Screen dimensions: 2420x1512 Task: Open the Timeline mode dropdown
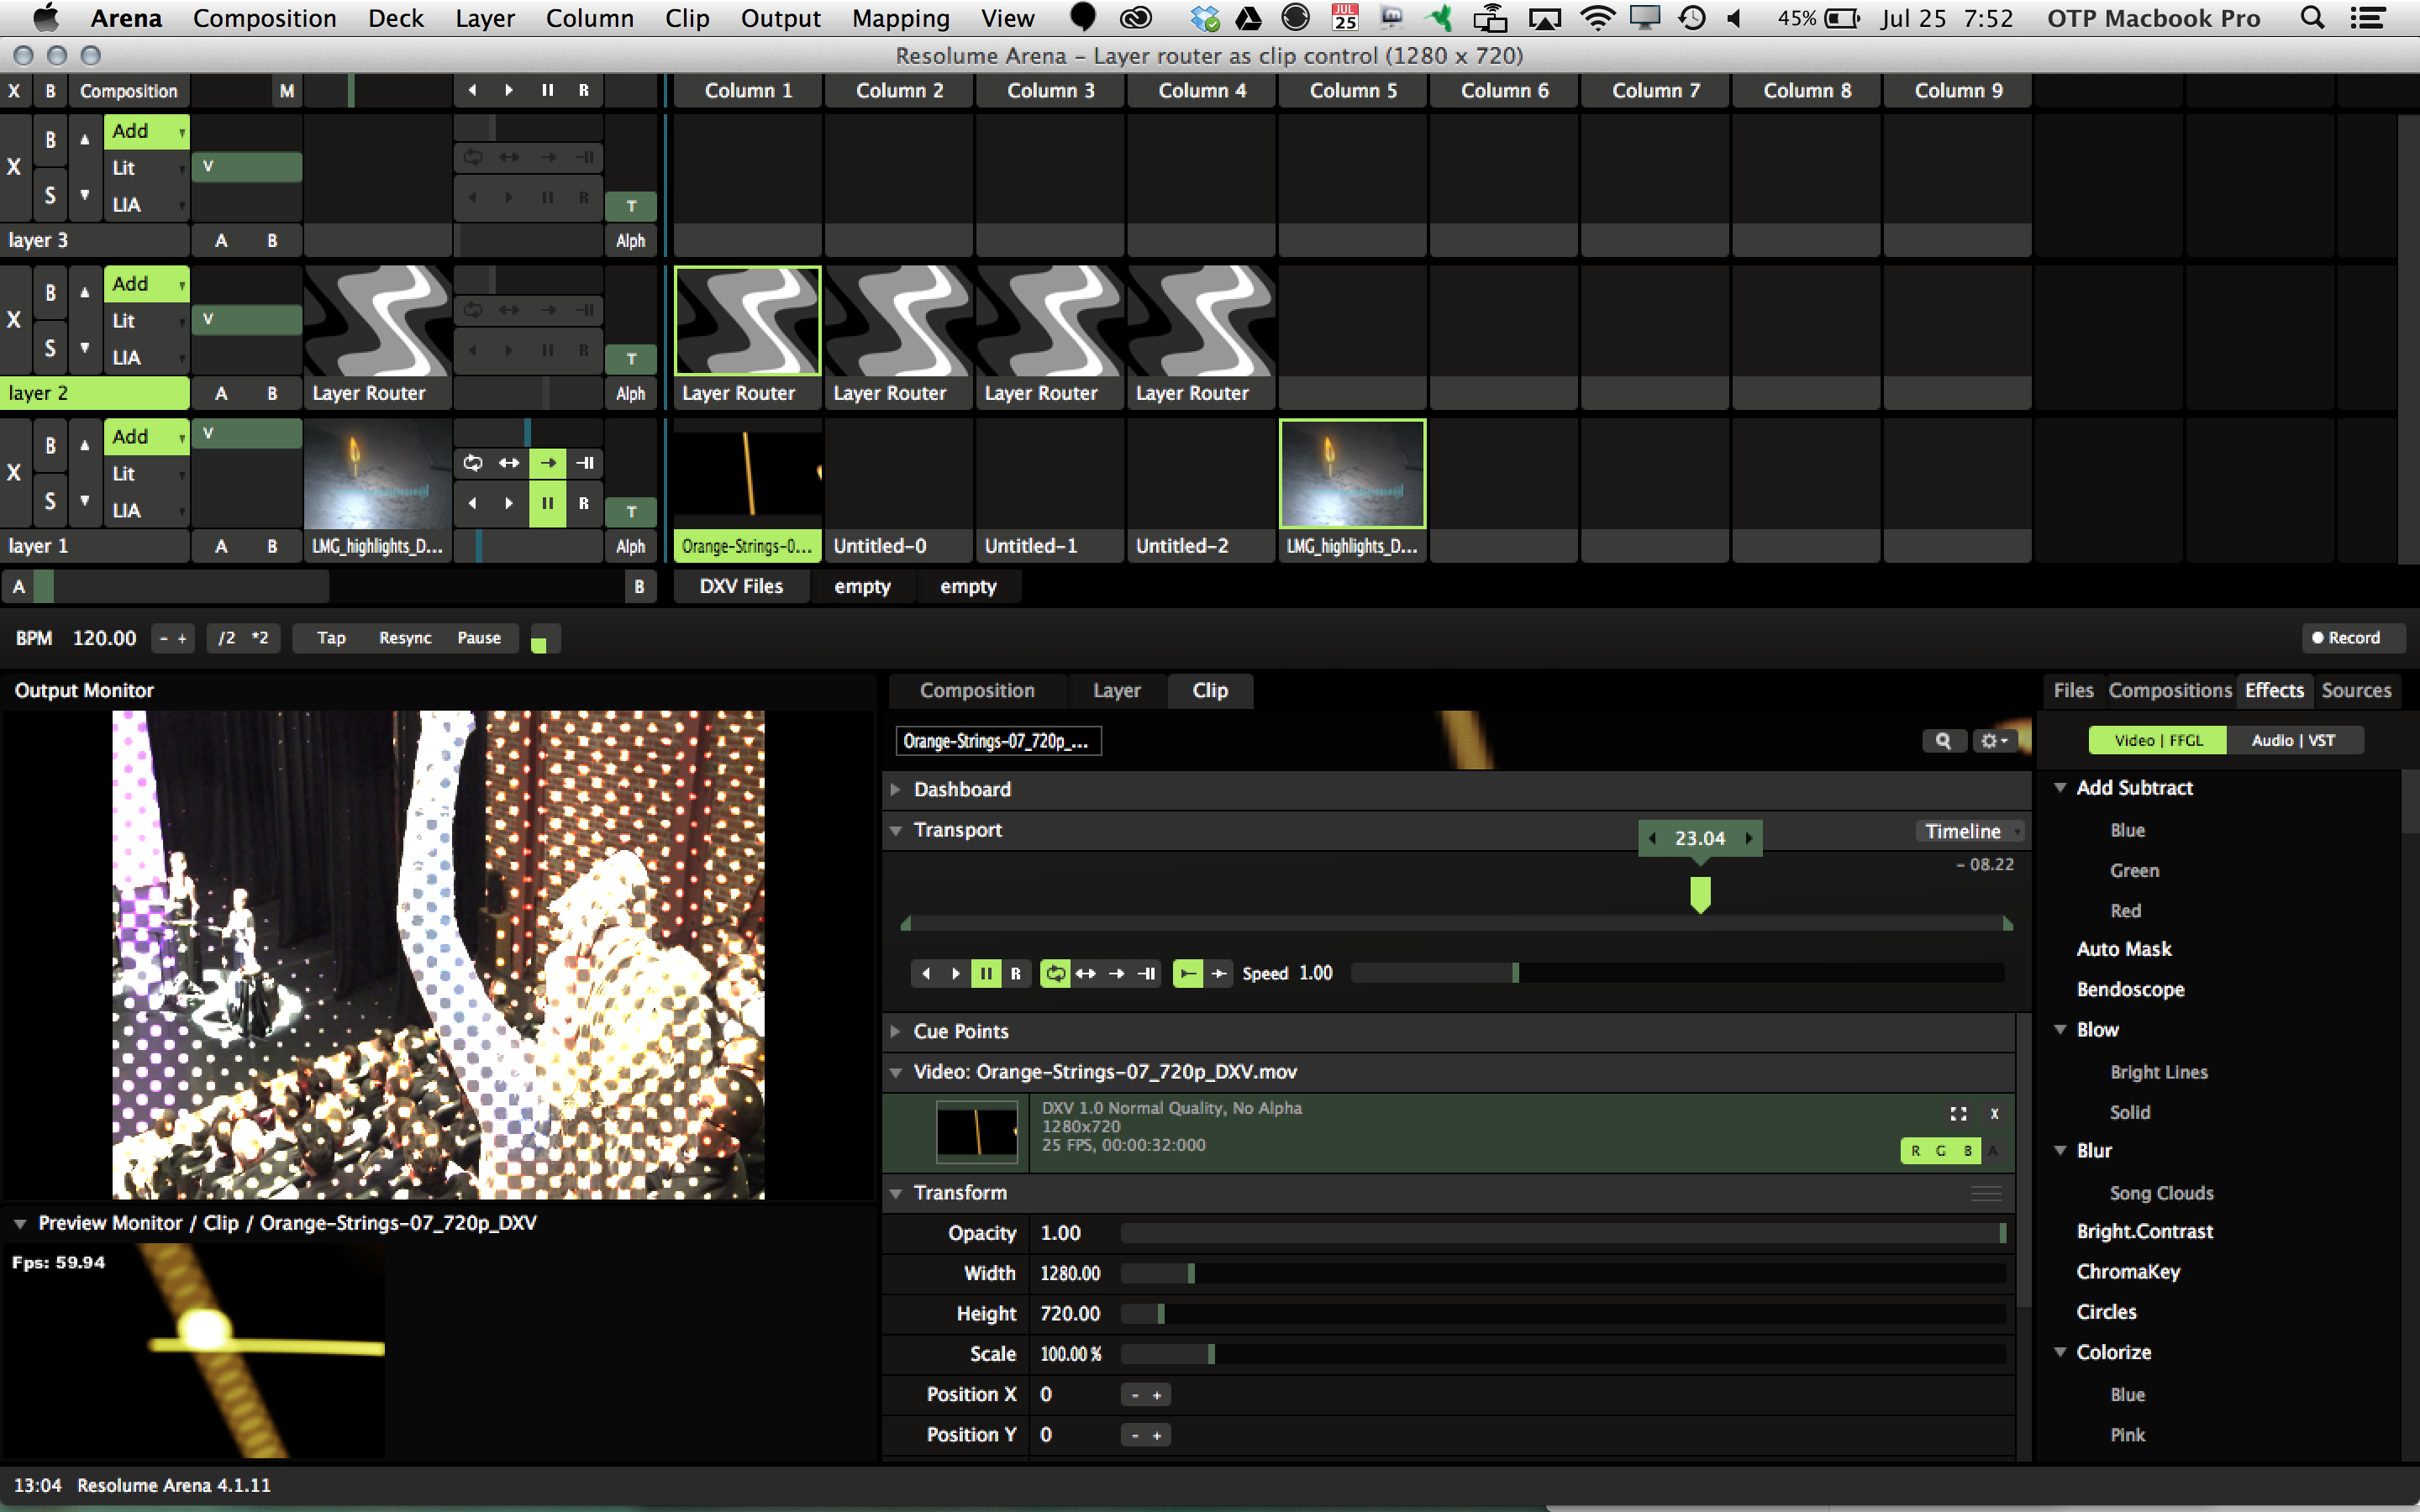point(1969,831)
